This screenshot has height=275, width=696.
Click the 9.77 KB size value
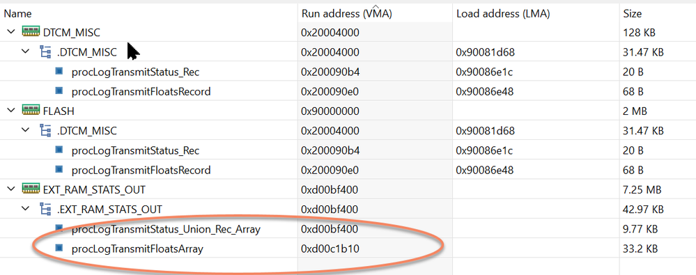[x=640, y=229]
